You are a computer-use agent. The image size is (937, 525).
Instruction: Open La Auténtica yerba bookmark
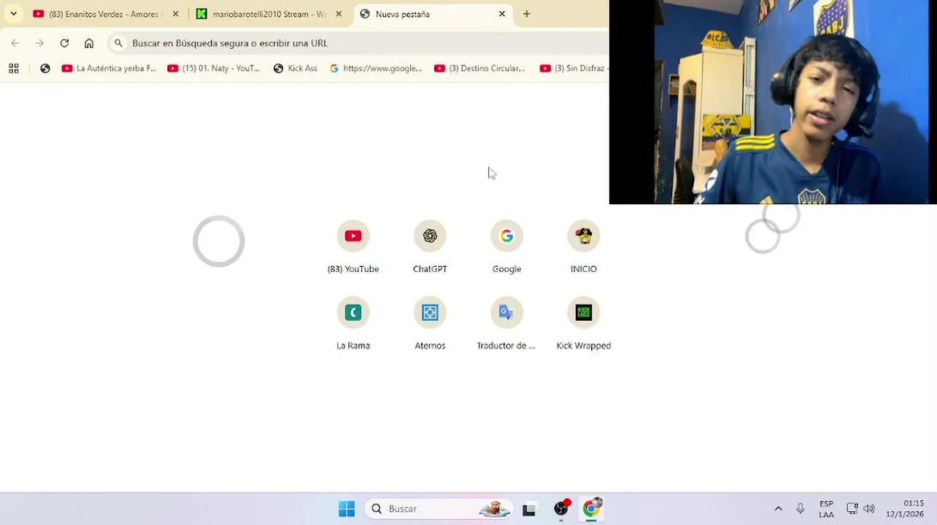[x=109, y=68]
